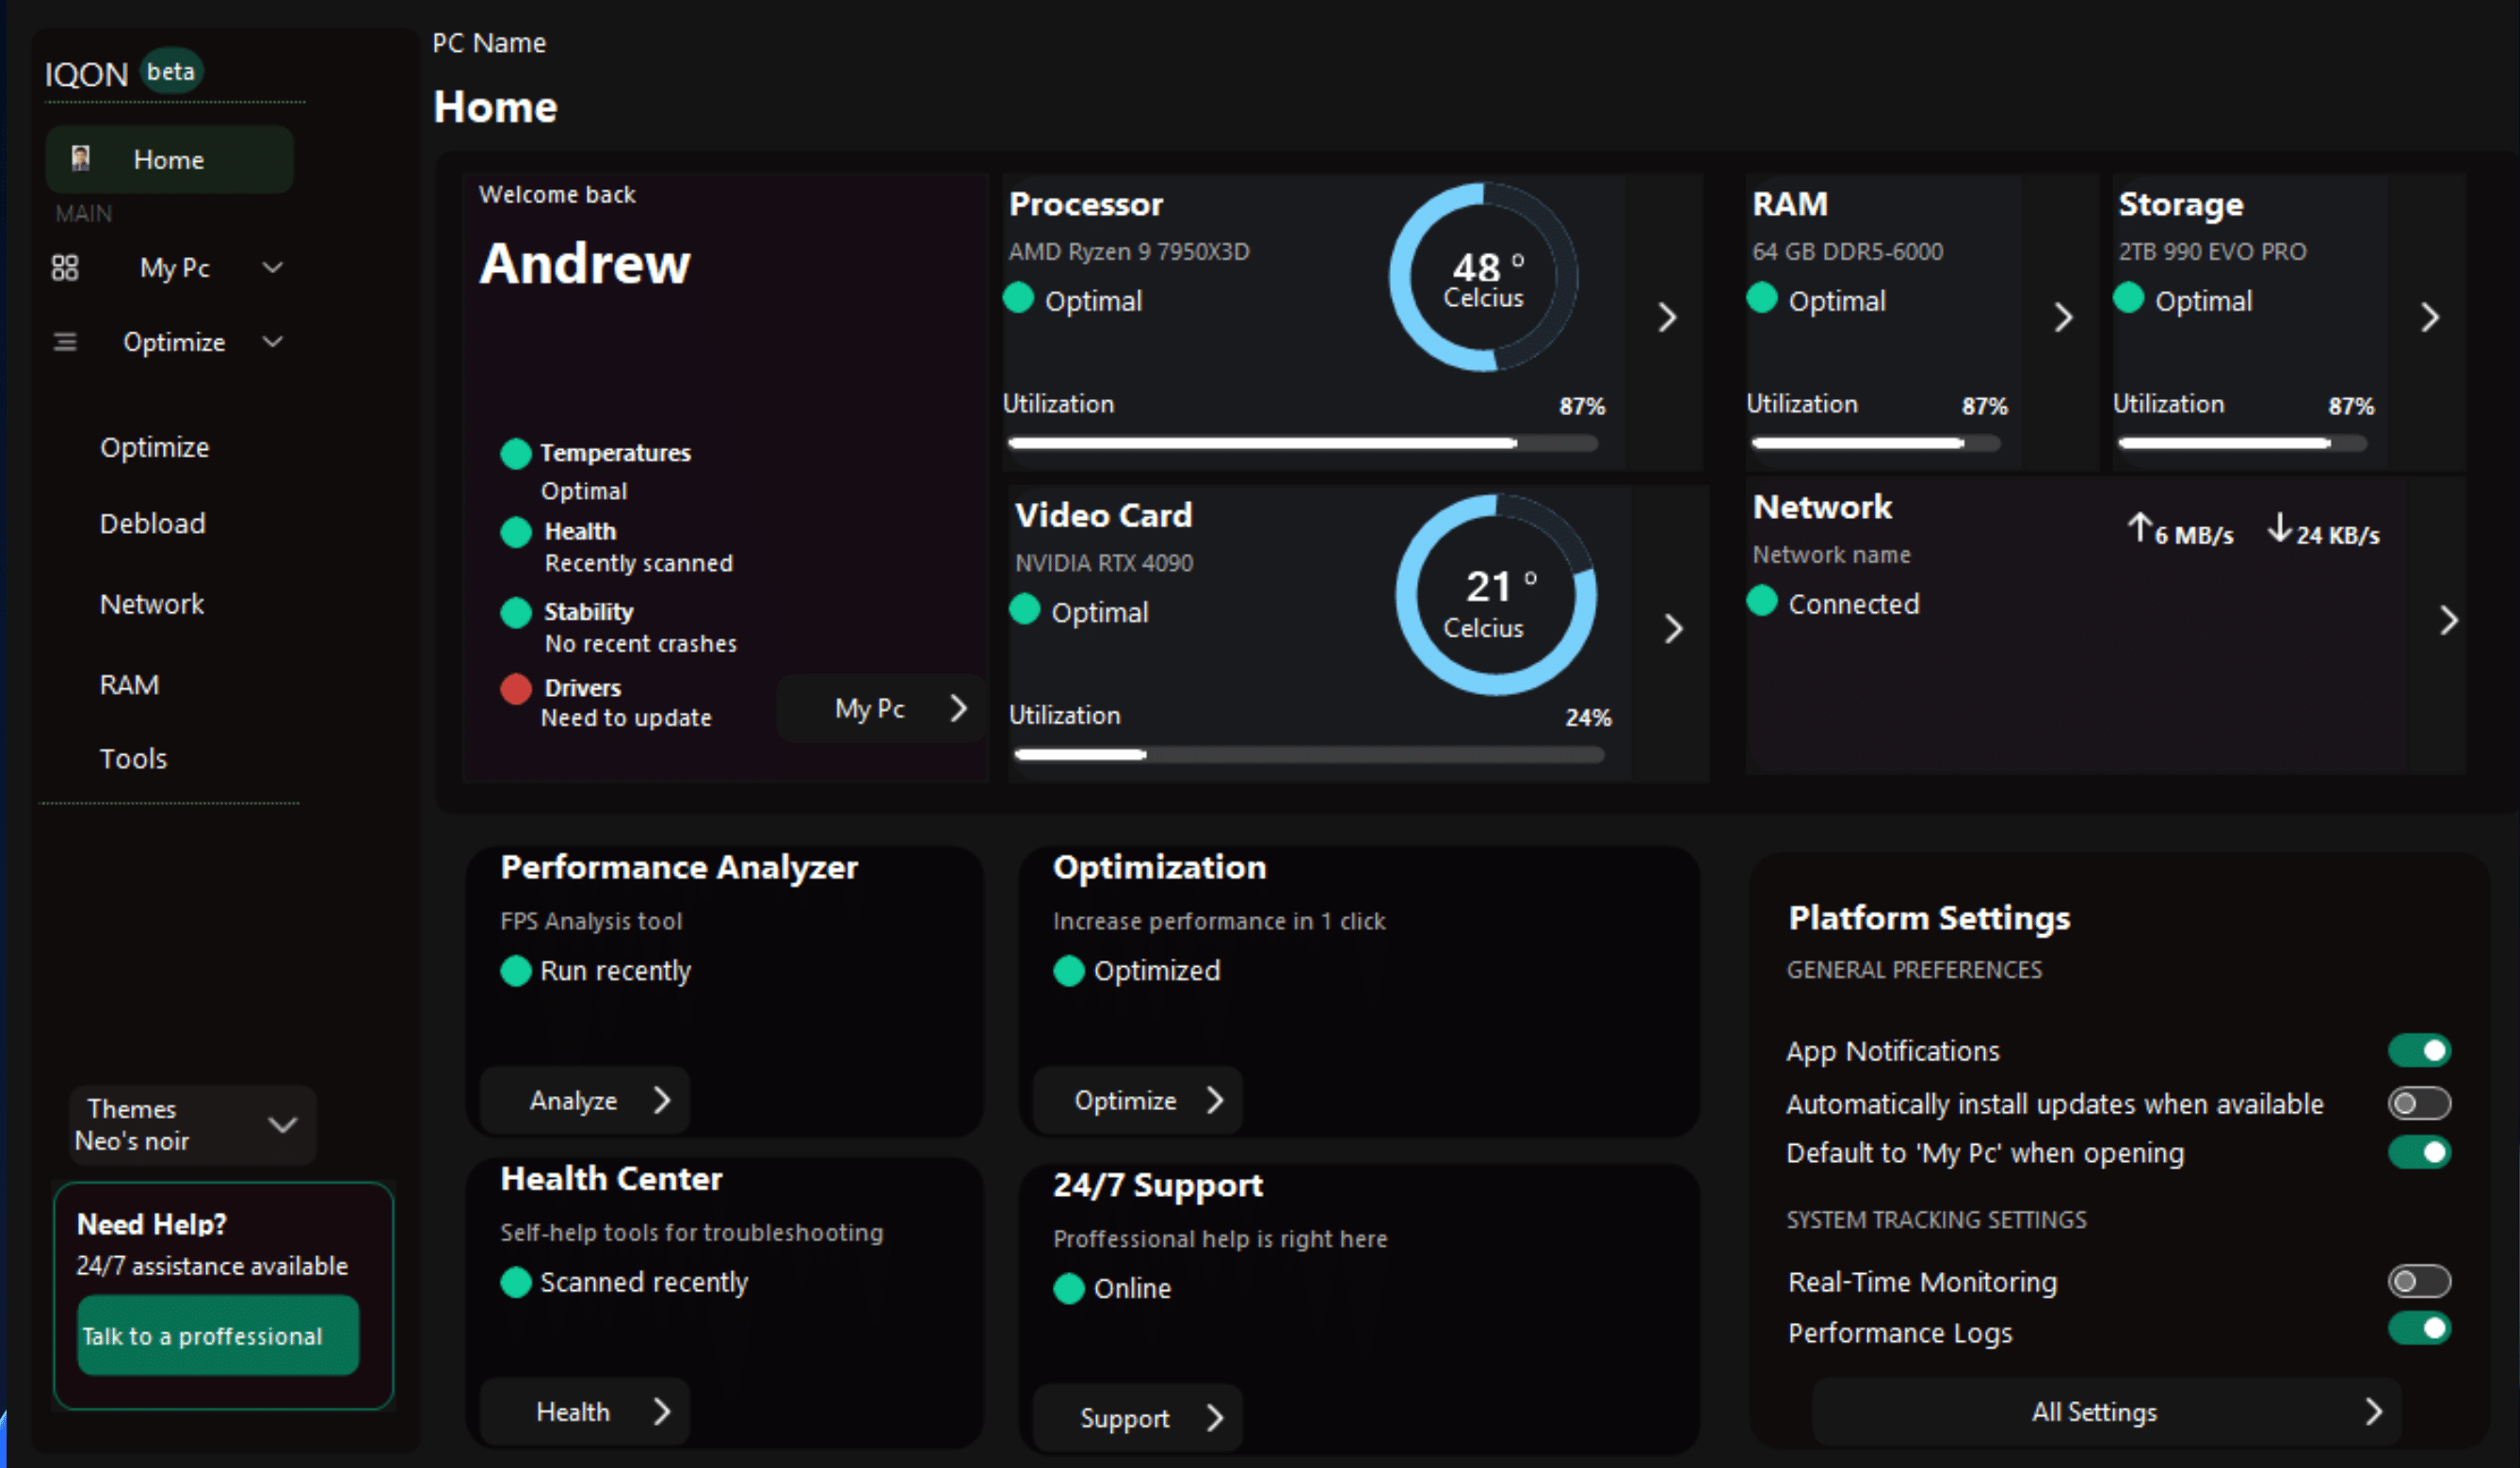Click the Analyze button in Performance Analyzer
Screen dimensions: 2520x1468
pyautogui.click(x=583, y=1100)
